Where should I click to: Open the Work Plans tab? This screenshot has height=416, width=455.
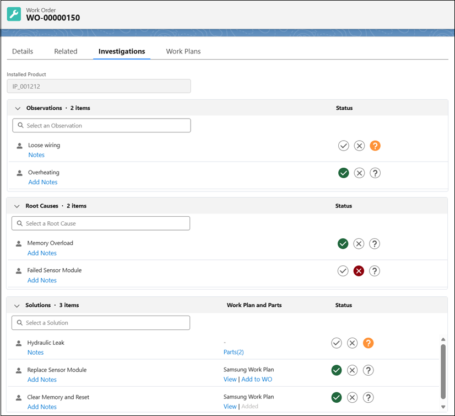tap(183, 51)
